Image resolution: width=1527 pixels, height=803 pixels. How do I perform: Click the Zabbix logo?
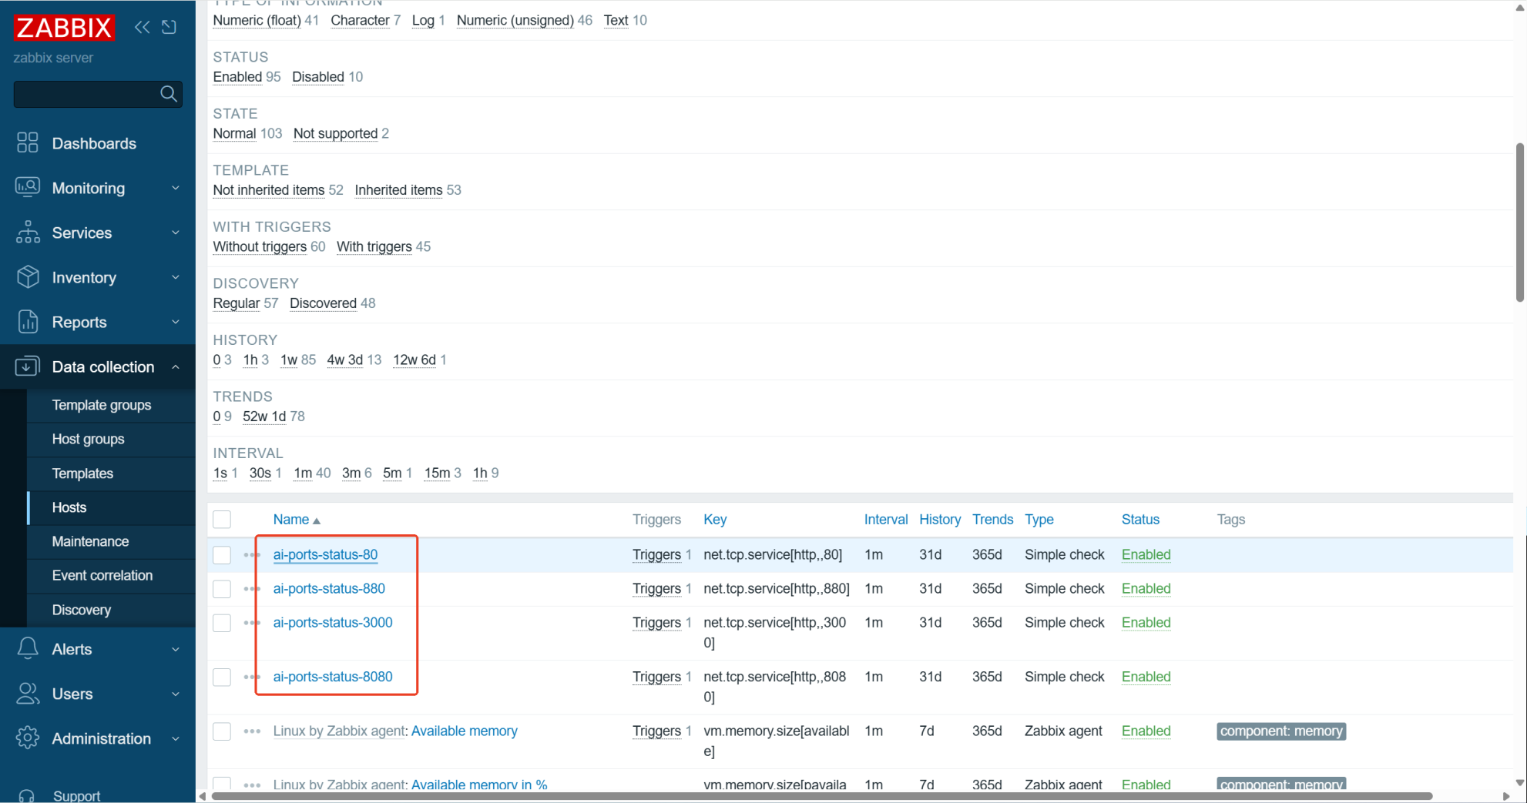coord(64,28)
